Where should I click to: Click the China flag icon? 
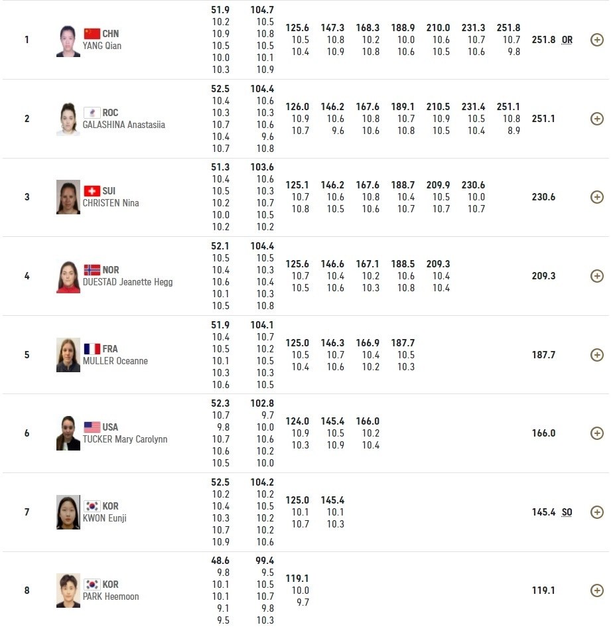(x=92, y=34)
